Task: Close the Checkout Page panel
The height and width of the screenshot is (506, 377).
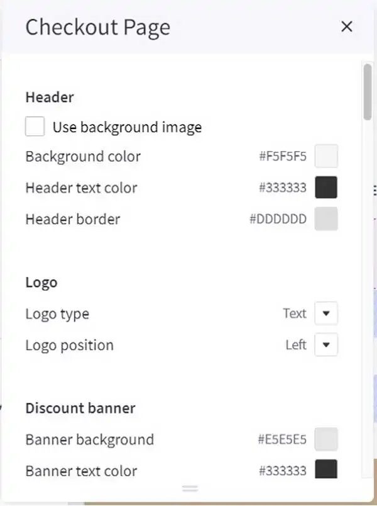Action: click(347, 26)
